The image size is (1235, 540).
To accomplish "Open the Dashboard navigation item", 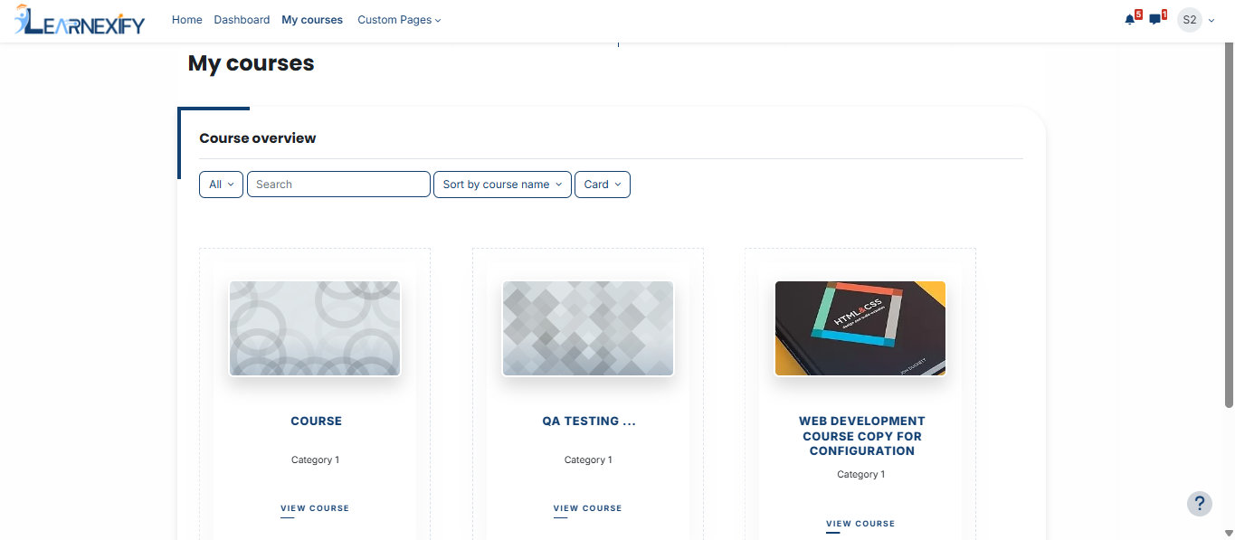I will pyautogui.click(x=242, y=20).
